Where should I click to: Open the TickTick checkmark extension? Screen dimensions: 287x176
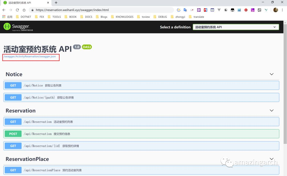click(x=179, y=10)
